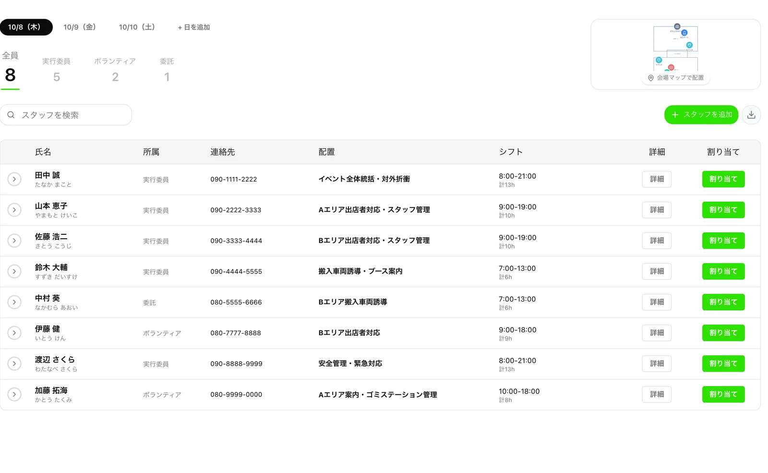The height and width of the screenshot is (473, 768).
Task: Click the 会場マップで配置 link
Action: point(675,78)
